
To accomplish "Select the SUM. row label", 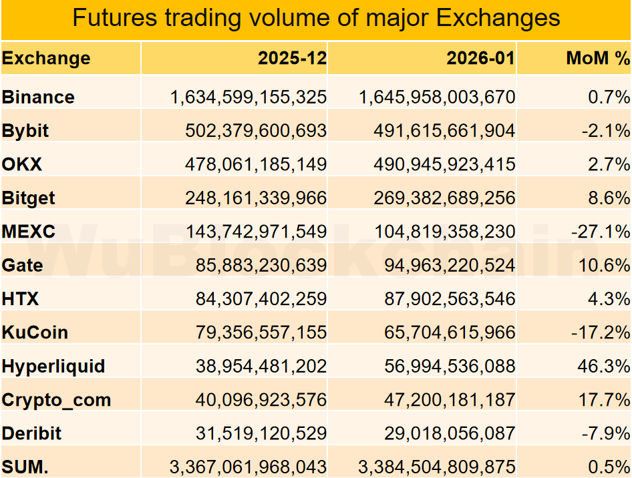I will point(25,467).
